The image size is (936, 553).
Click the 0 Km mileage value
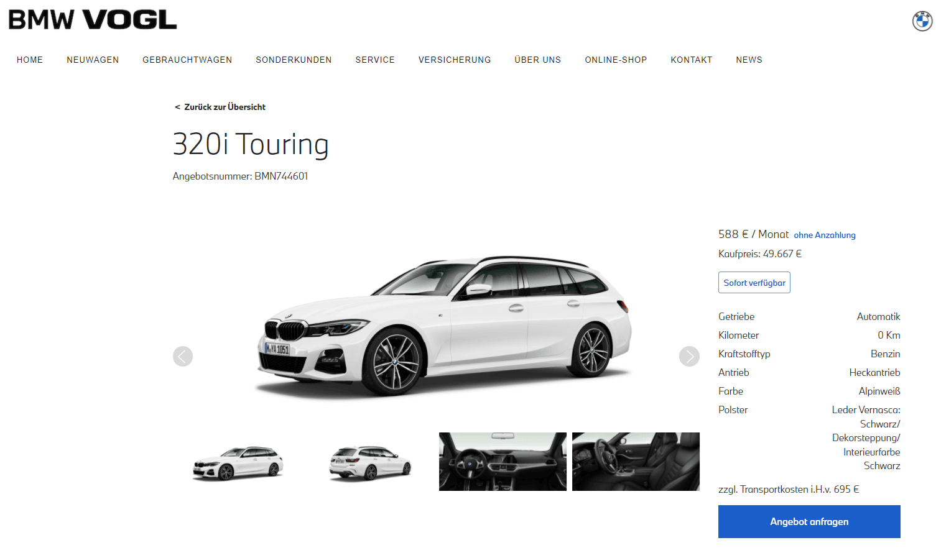[x=889, y=335]
